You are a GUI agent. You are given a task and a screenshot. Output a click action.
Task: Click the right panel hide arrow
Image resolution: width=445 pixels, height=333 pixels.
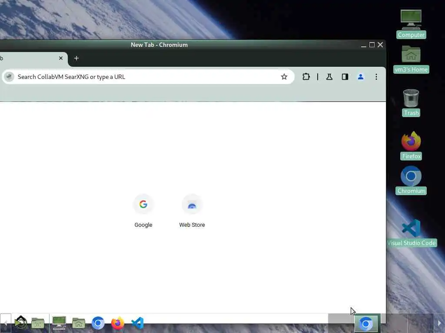tap(439, 323)
